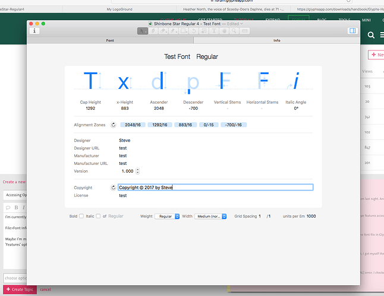
Task: Select the rectangle Primitives tool
Action: point(184,31)
